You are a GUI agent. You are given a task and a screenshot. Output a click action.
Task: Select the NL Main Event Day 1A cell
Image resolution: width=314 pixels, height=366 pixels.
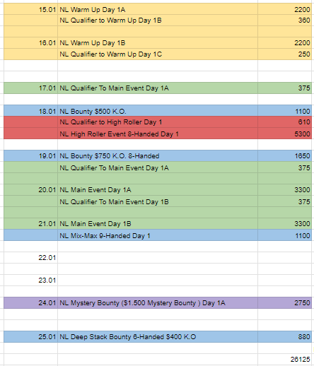[x=158, y=190]
